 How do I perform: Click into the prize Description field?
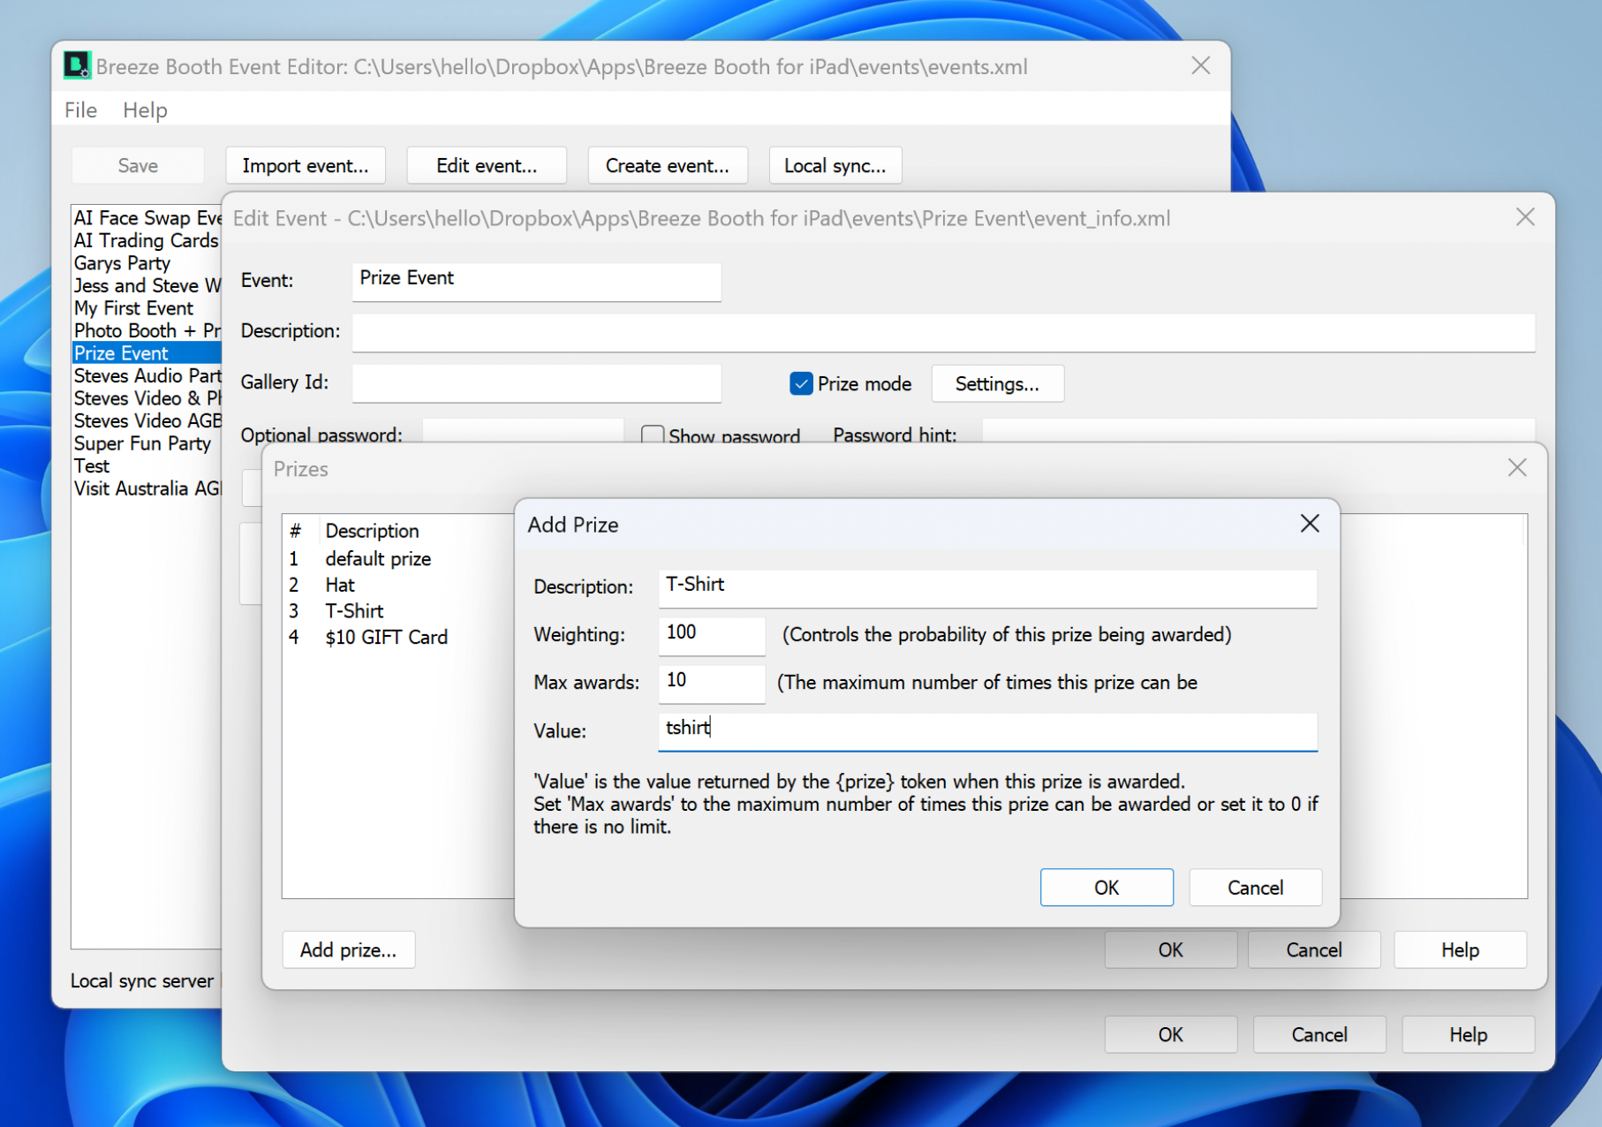point(986,586)
